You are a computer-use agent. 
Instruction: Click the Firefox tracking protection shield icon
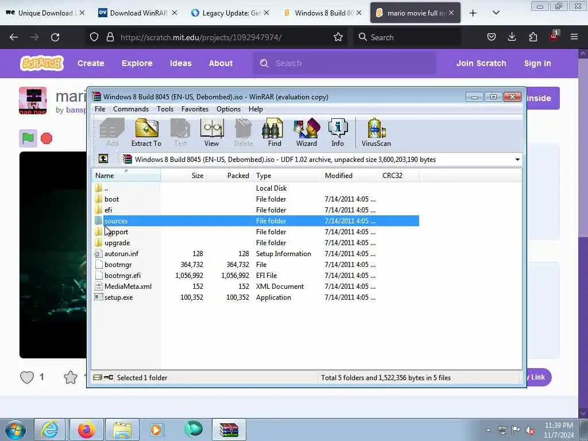94,37
